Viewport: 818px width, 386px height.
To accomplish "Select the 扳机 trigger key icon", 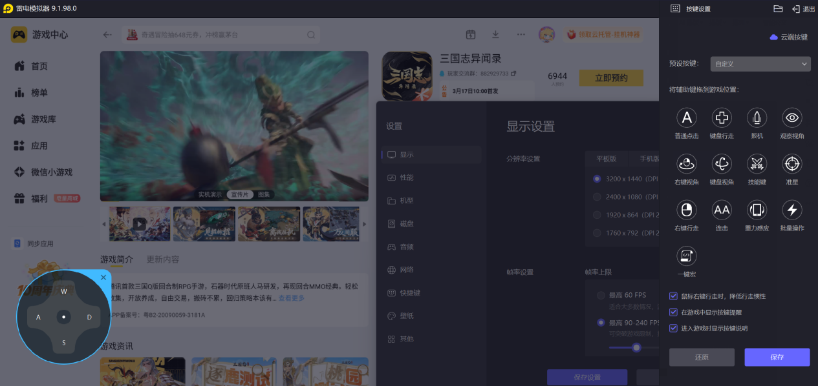I will 757,117.
